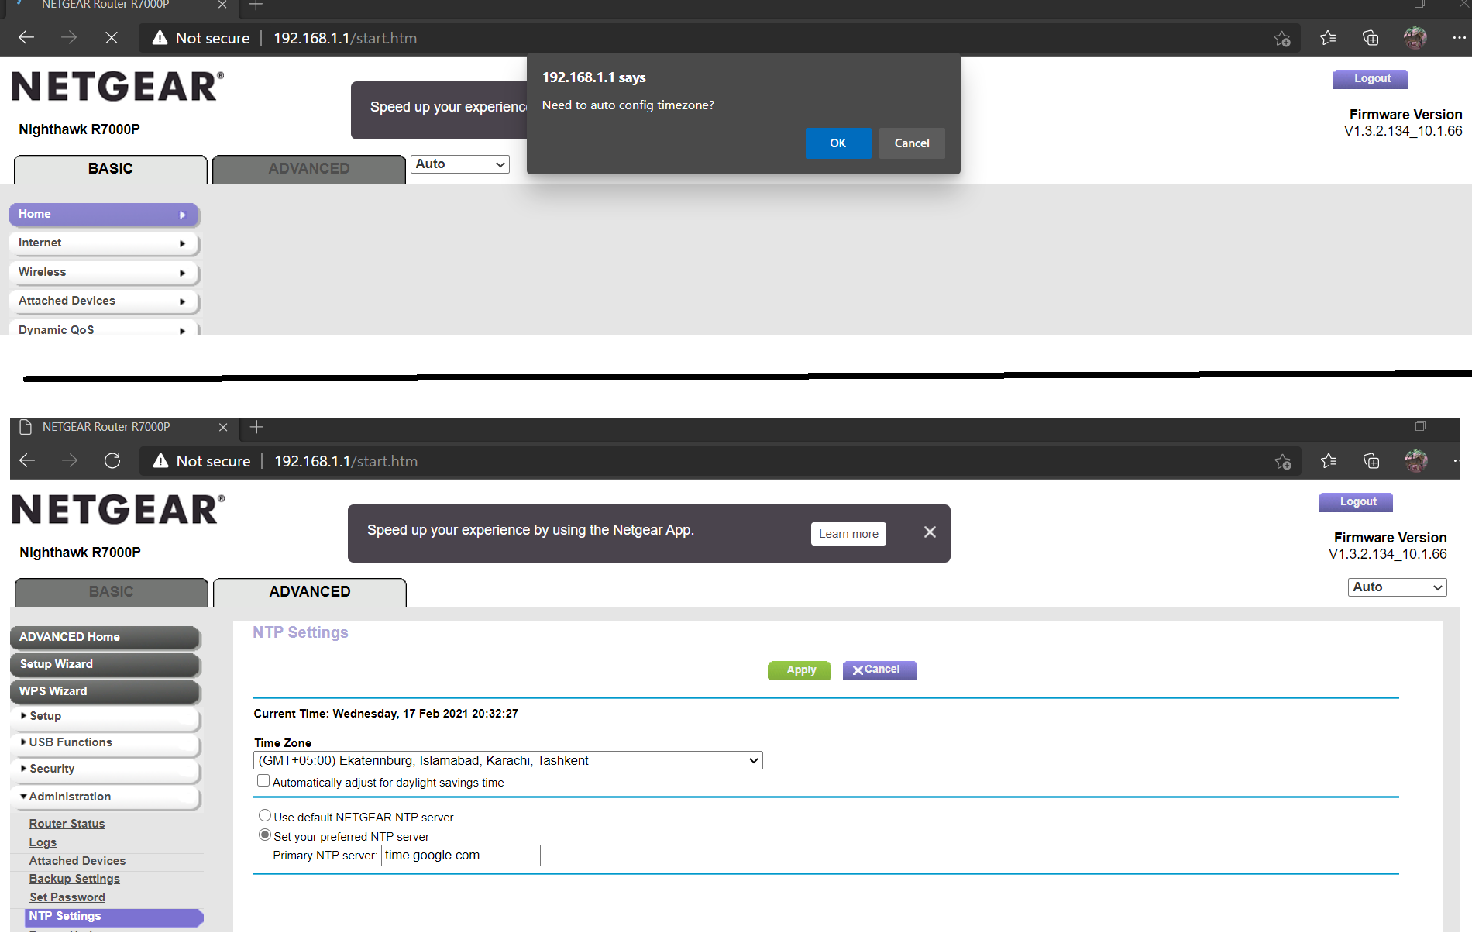Open browser Collections icon
Viewport: 1472px width, 933px height.
pyautogui.click(x=1371, y=460)
